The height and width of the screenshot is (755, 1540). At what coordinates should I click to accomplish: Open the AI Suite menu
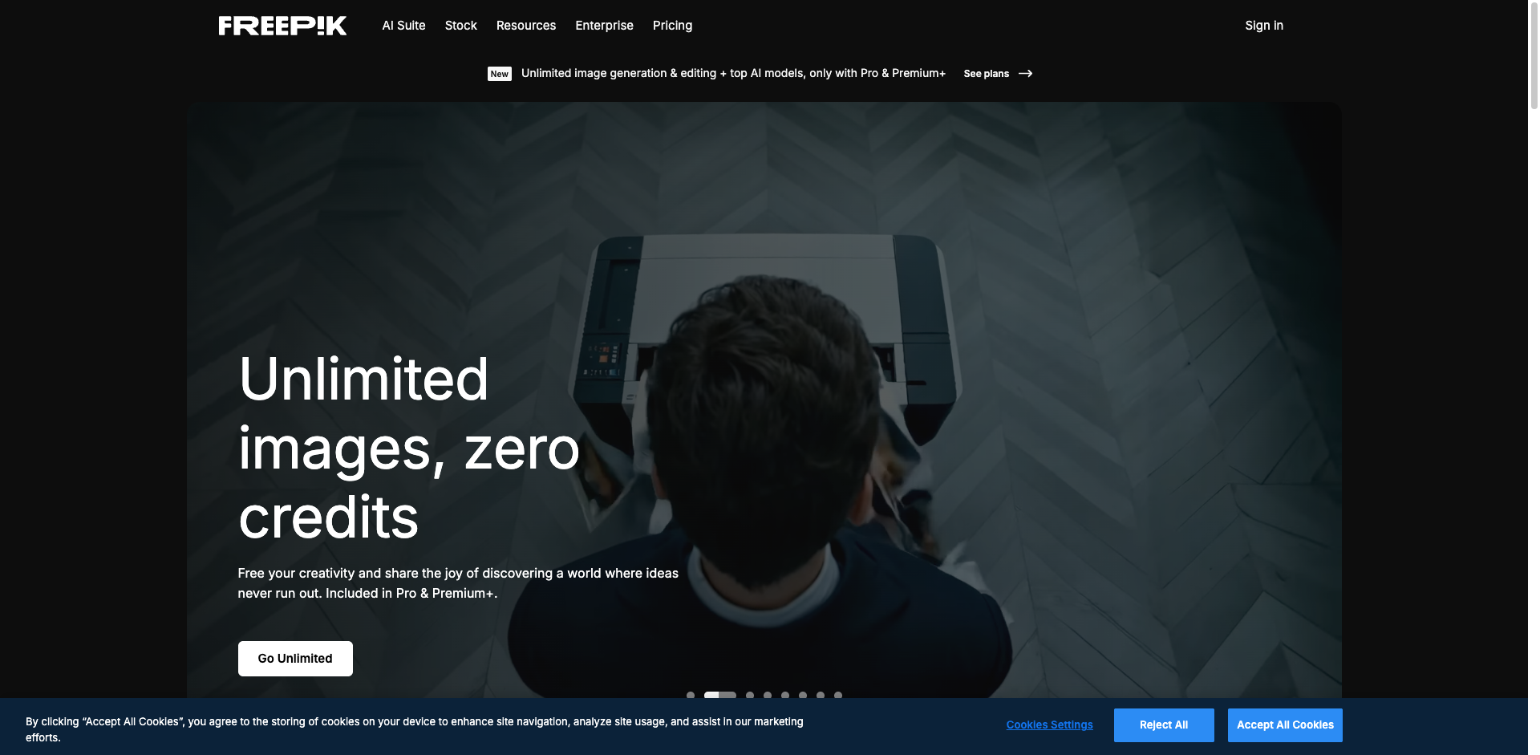tap(403, 26)
